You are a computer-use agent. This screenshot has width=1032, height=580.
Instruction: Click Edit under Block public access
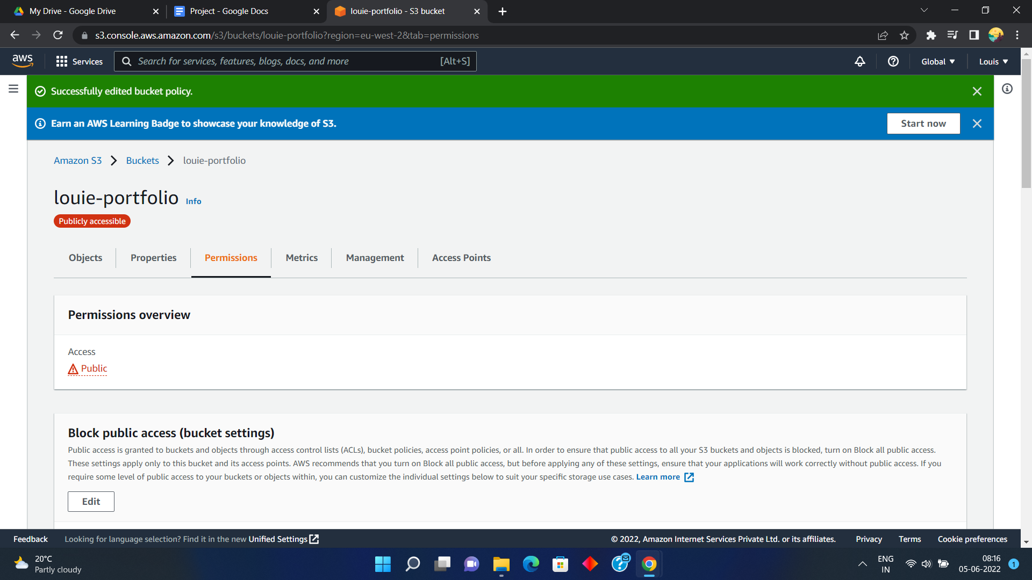tap(91, 502)
